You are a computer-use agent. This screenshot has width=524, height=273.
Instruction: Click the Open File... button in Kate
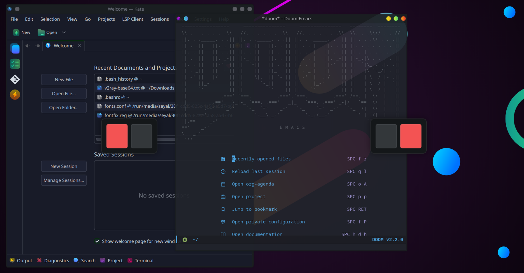tap(64, 93)
